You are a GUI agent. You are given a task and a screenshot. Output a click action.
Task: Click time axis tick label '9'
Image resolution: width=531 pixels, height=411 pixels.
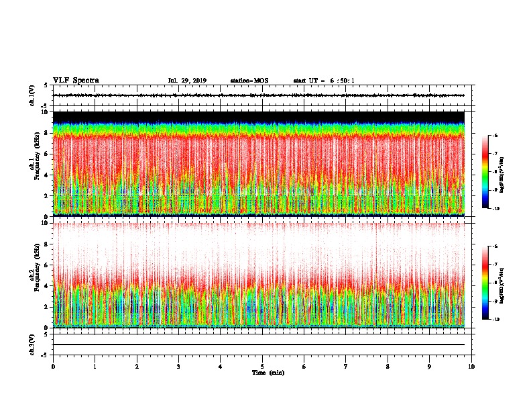[x=429, y=366]
